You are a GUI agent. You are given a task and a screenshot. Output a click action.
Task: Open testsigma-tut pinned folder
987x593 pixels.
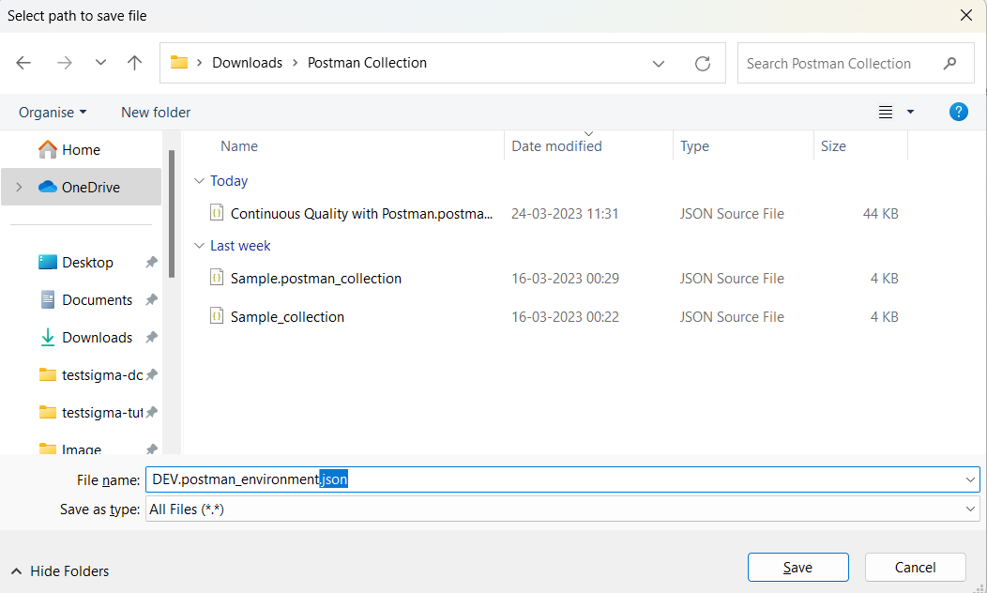[91, 413]
